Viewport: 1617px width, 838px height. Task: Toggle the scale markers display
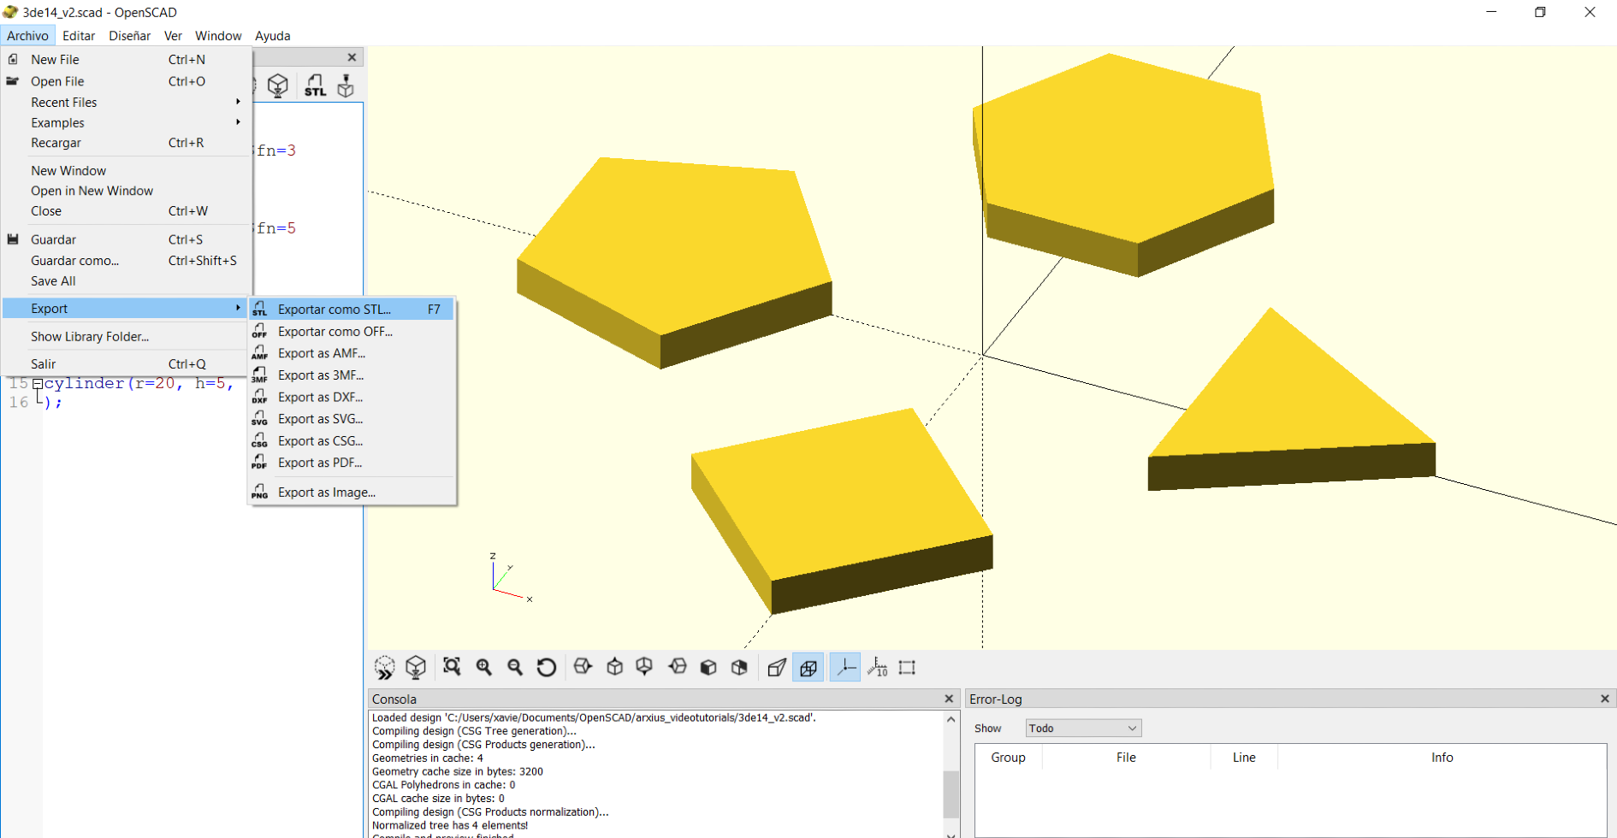coord(876,667)
